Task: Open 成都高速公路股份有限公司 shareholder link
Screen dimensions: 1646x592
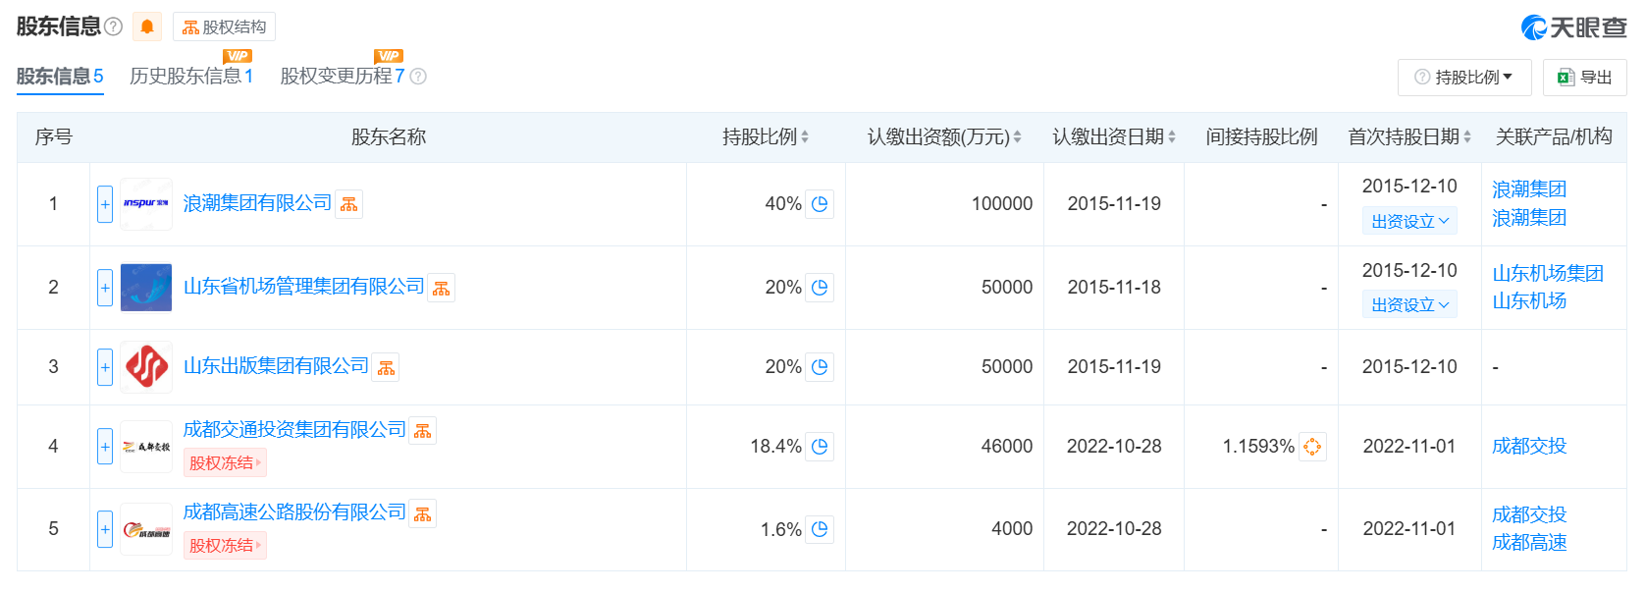Action: coord(294,512)
